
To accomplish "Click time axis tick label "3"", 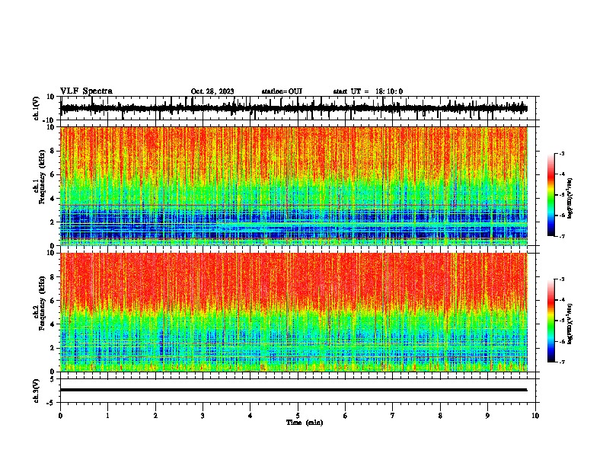I will coord(203,416).
